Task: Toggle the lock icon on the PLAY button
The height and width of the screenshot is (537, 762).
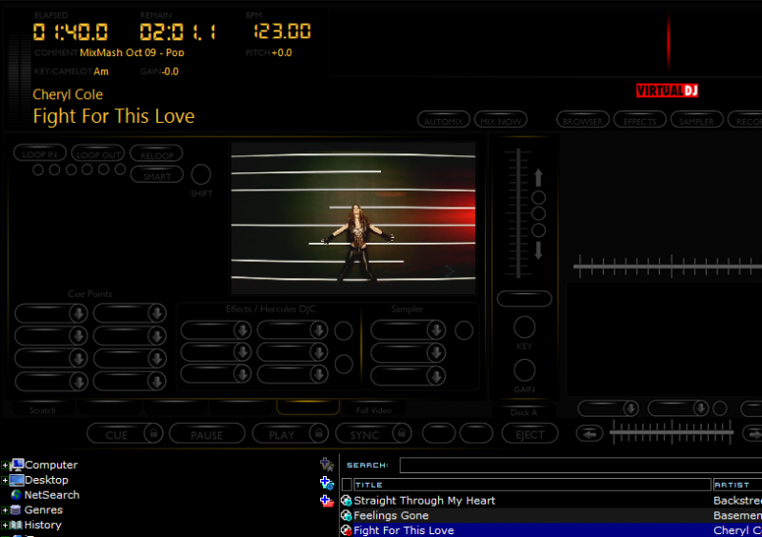Action: pos(319,432)
